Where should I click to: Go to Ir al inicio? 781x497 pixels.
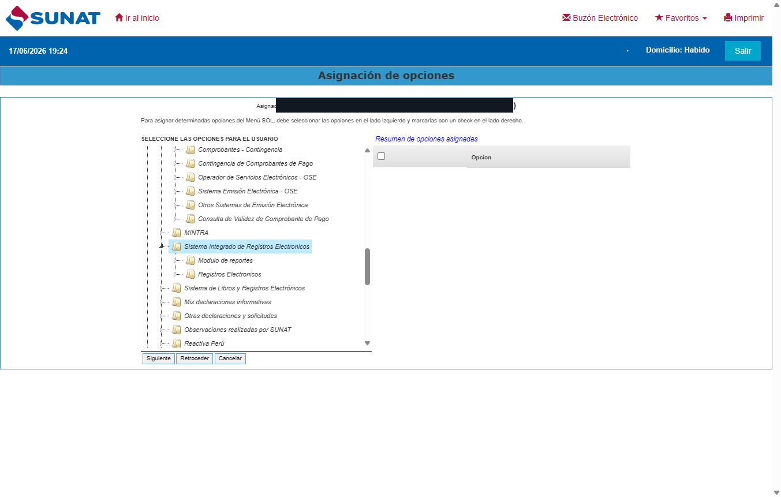(137, 18)
